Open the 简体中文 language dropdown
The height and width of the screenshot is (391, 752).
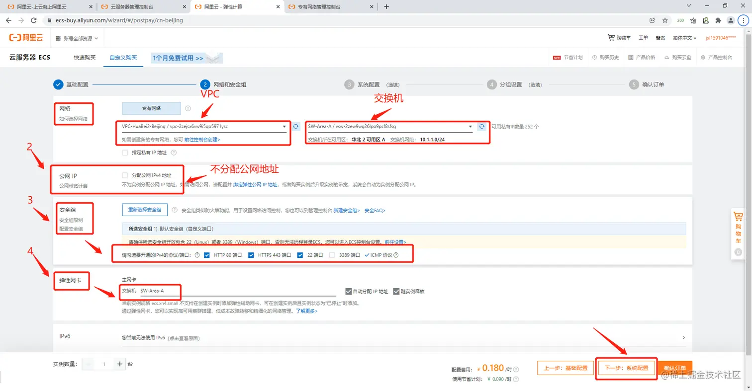pos(684,38)
